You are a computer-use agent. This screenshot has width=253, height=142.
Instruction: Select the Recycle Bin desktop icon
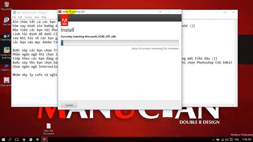pos(6,6)
